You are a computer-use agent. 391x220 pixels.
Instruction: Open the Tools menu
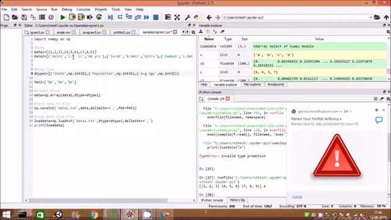click(x=115, y=9)
